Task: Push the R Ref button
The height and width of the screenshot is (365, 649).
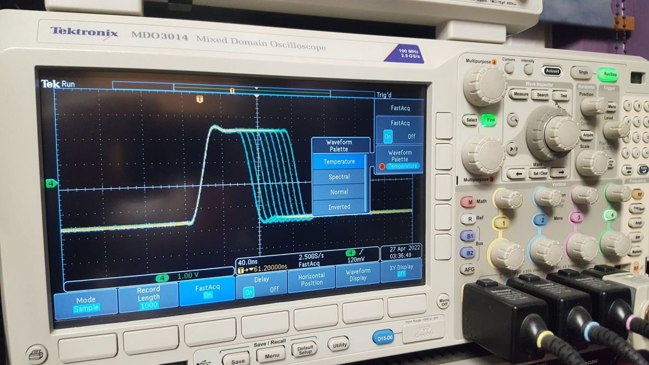Action: 468,219
